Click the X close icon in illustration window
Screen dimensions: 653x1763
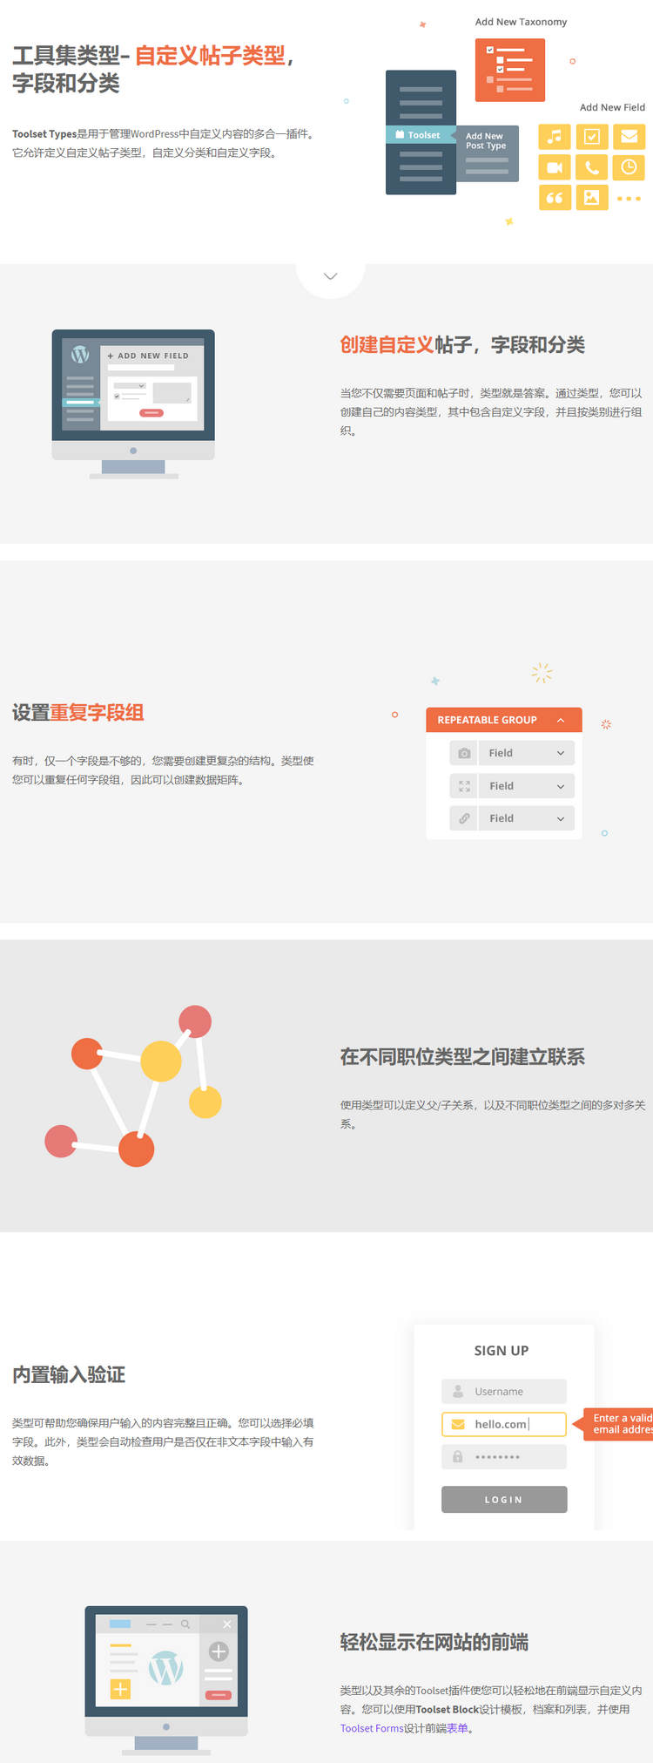pyautogui.click(x=227, y=1624)
